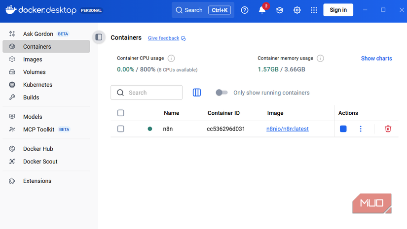
Task: Open Settings gear icon in header
Action: point(297,10)
